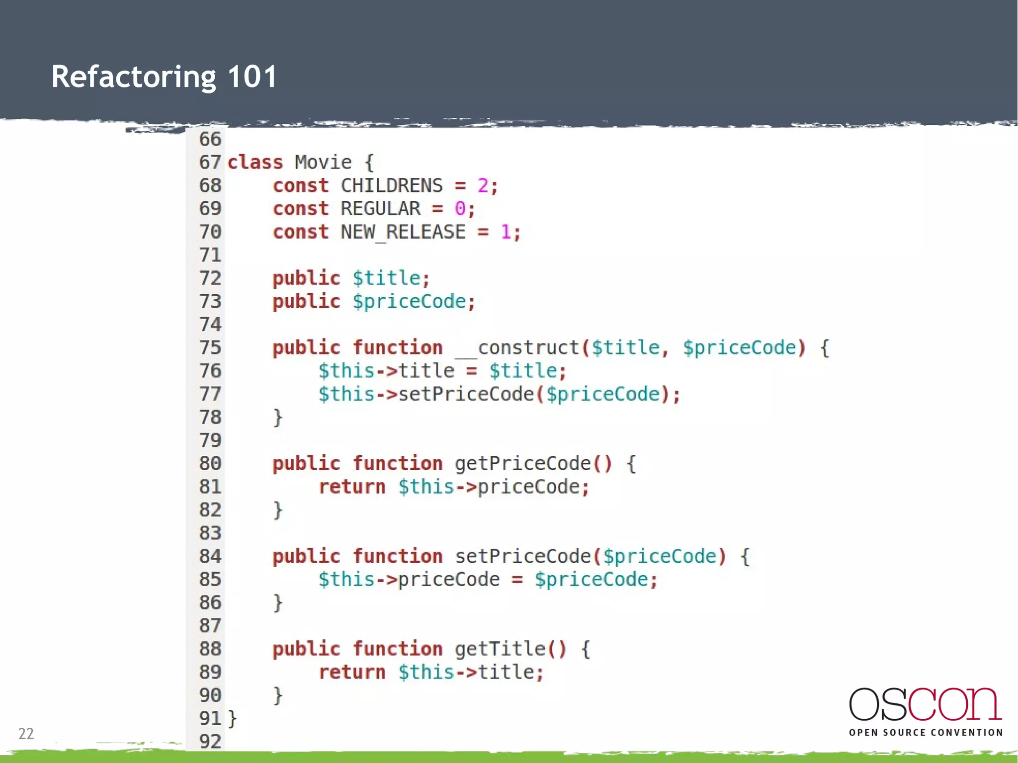Click 'const REGULAR = 0;' line
Viewport: 1018px width, 763px height.
(x=374, y=209)
